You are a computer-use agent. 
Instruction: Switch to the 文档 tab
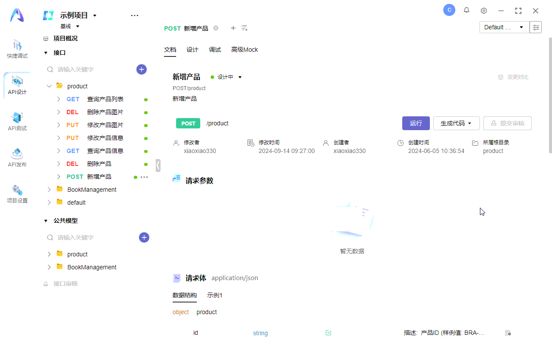click(x=170, y=50)
